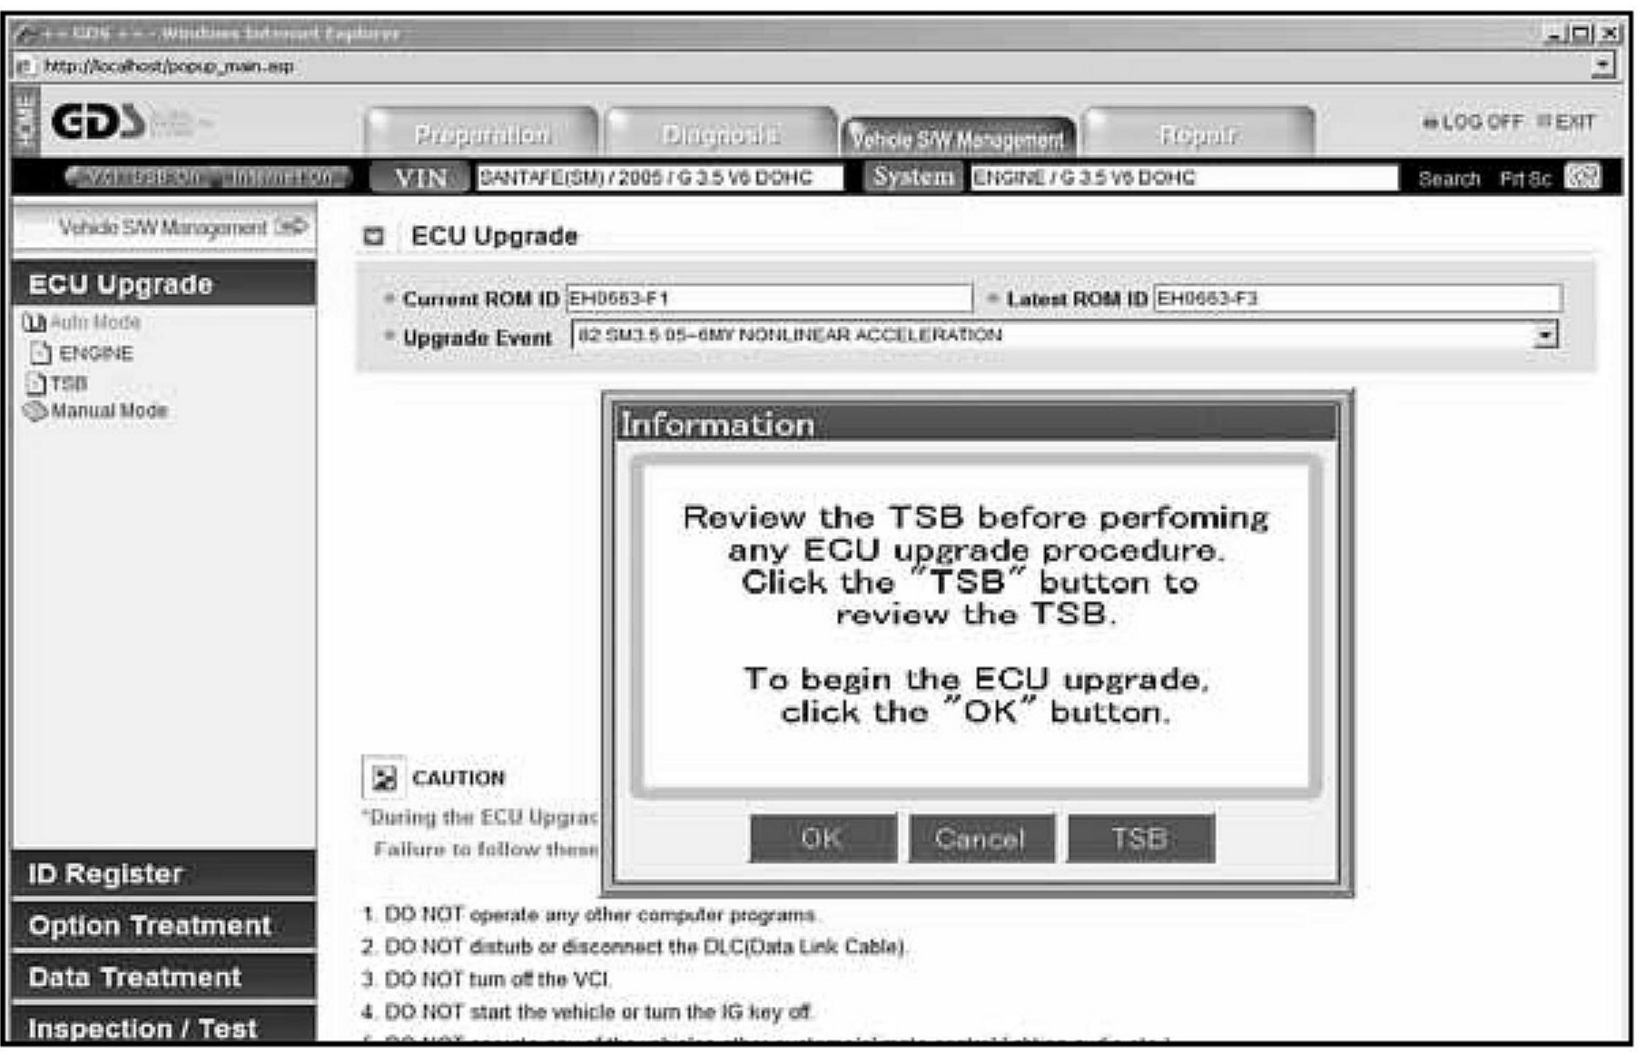Cancel the Information dialog
1646x1063 pixels.
(x=981, y=838)
